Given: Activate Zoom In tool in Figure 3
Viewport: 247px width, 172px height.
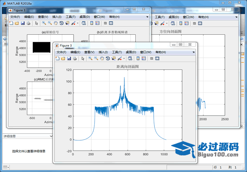Looking at the screenshot, I should 91,58.
